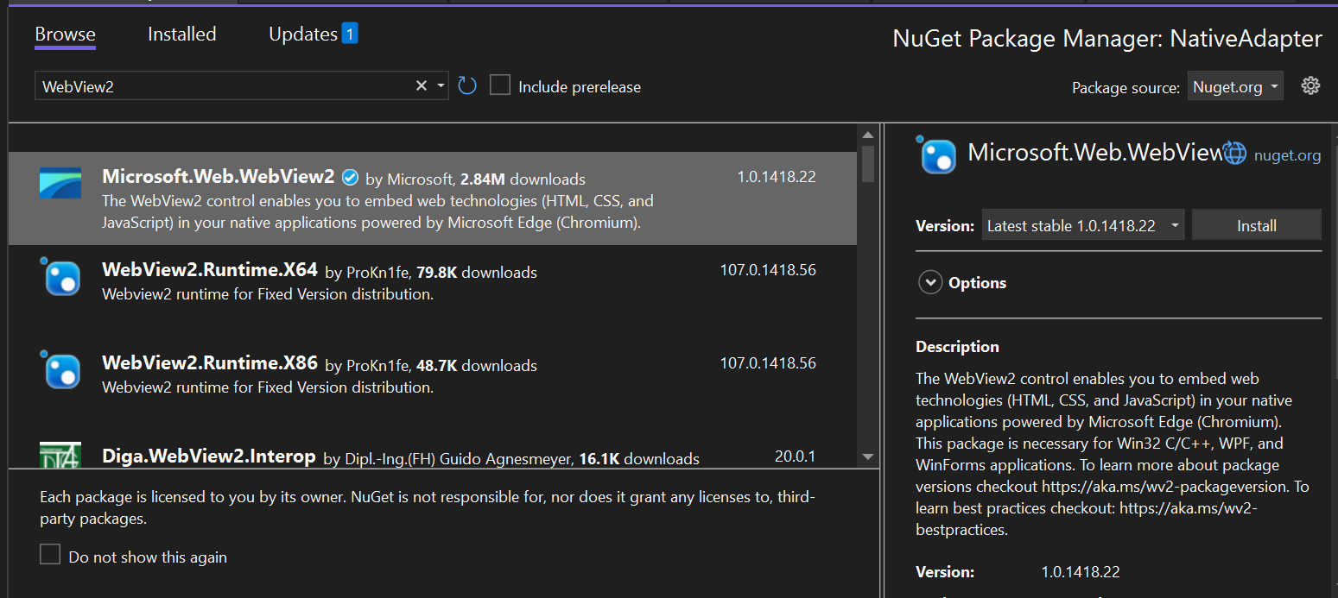The width and height of the screenshot is (1338, 598).
Task: Click the verified publisher checkmark next to Microsoft.Web.WebView2
Action: 350,176
